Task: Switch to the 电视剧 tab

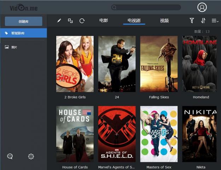Action: point(134,21)
